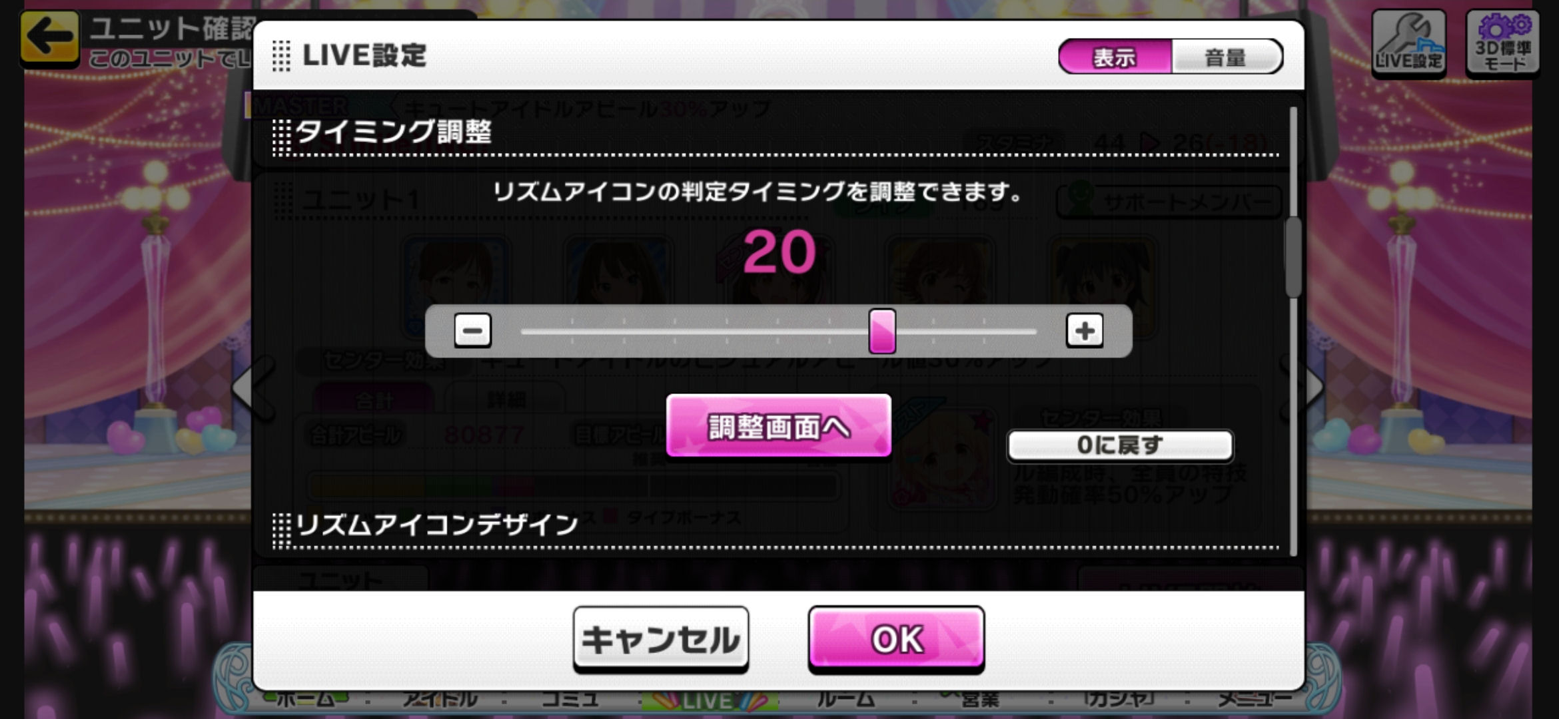Confirm settings with the OK button
Screen dimensions: 1559x719
point(897,639)
